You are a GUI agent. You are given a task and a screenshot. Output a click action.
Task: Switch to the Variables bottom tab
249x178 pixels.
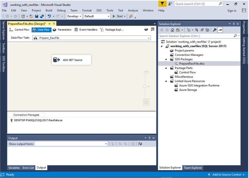coord(14,168)
